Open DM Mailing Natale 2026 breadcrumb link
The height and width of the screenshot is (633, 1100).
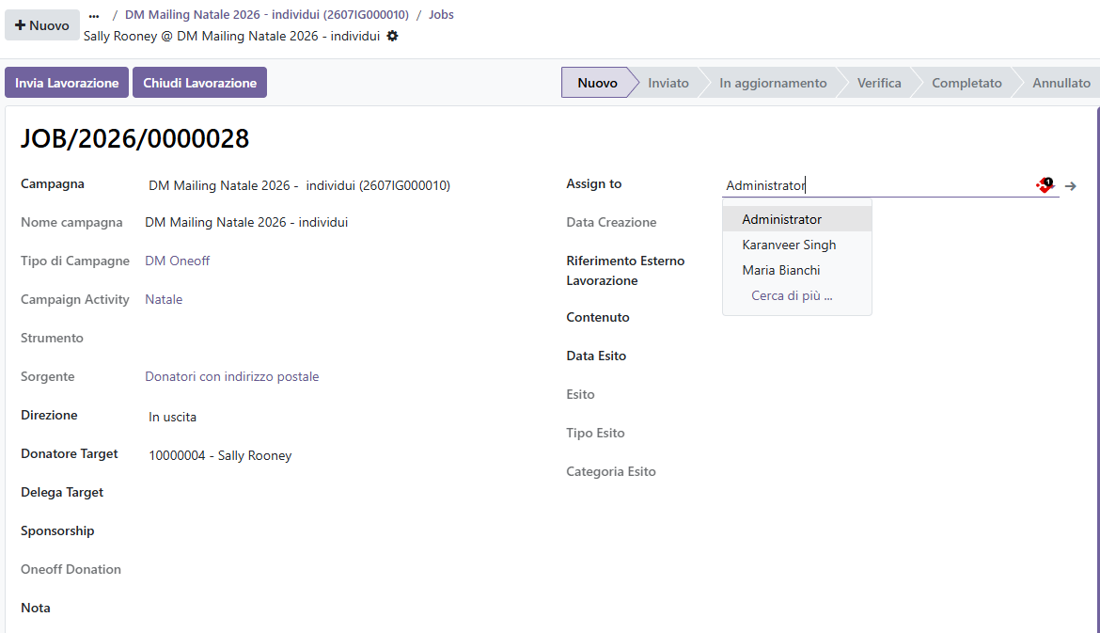click(267, 15)
